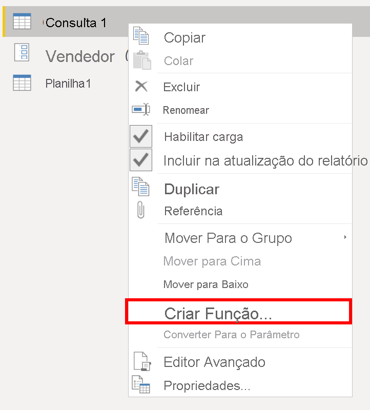The height and width of the screenshot is (410, 370).
Task: Toggle the Habilitar carga checkmark
Action: click(x=141, y=137)
